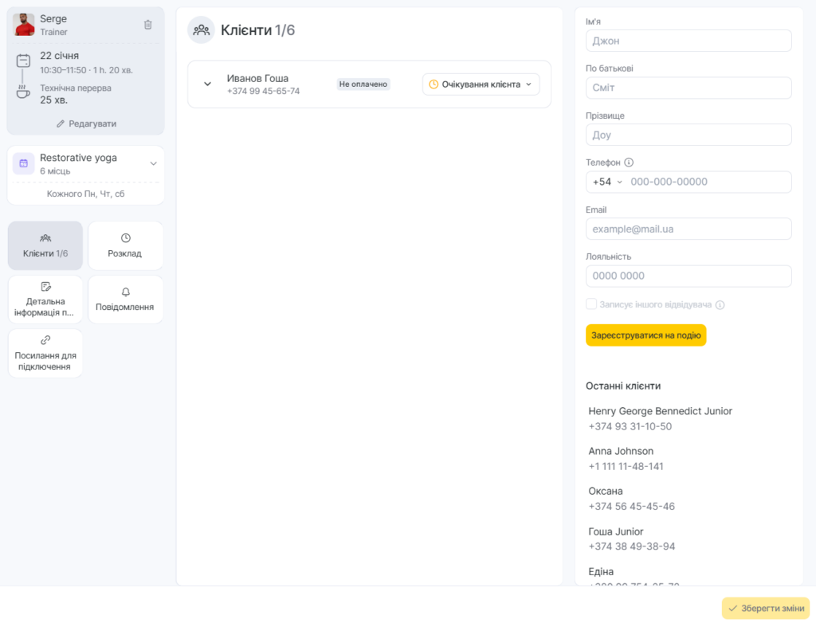Expand the Иванов Гоша client row

tap(207, 84)
